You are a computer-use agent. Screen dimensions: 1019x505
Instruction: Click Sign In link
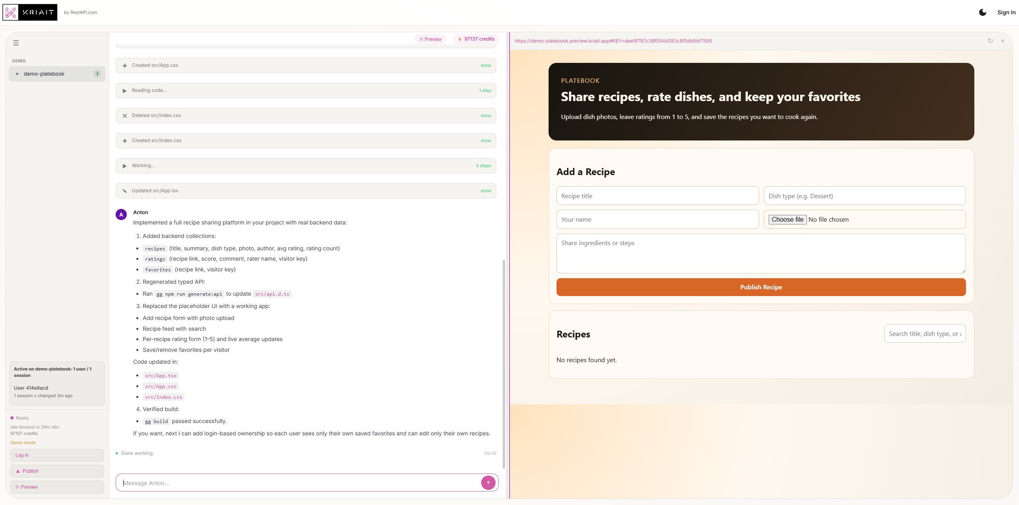click(x=1006, y=12)
